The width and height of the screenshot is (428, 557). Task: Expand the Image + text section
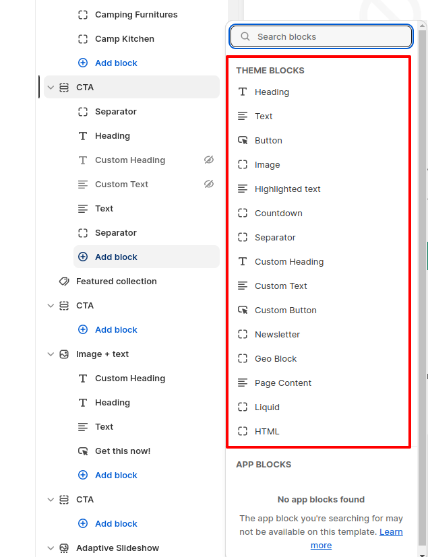51,354
